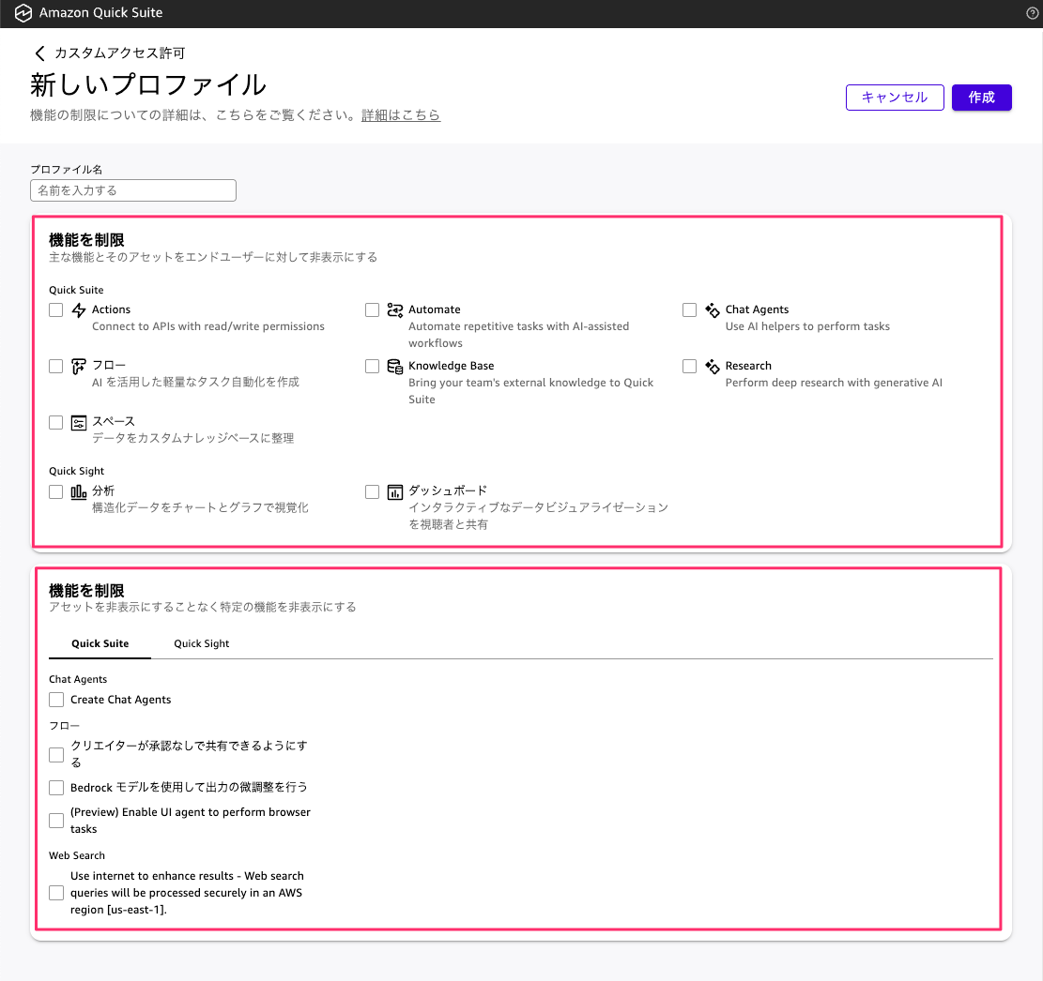This screenshot has height=981, width=1043.
Task: Click the スペース spaces icon
Action: (x=79, y=422)
